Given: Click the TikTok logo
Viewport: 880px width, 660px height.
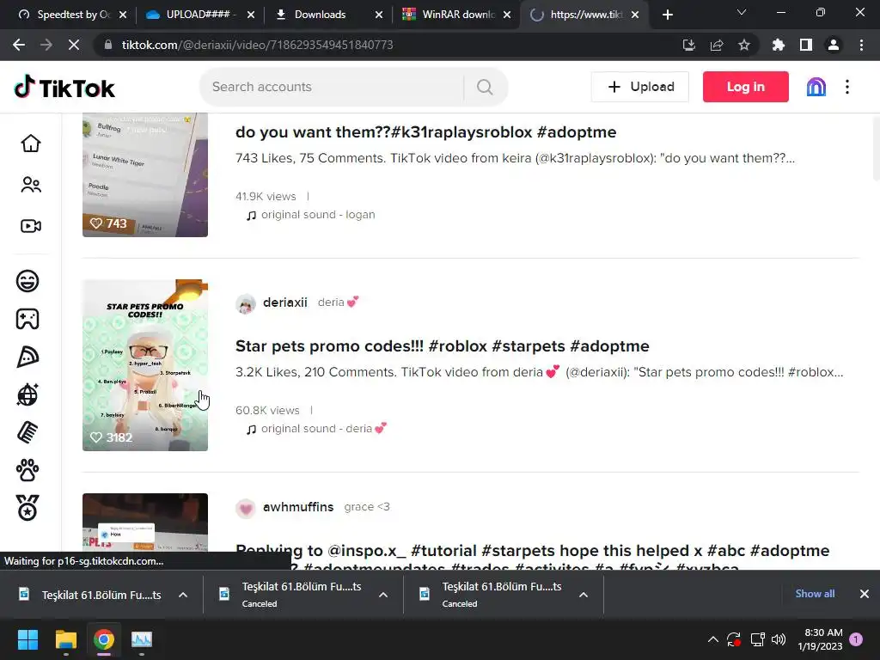Looking at the screenshot, I should (x=64, y=87).
